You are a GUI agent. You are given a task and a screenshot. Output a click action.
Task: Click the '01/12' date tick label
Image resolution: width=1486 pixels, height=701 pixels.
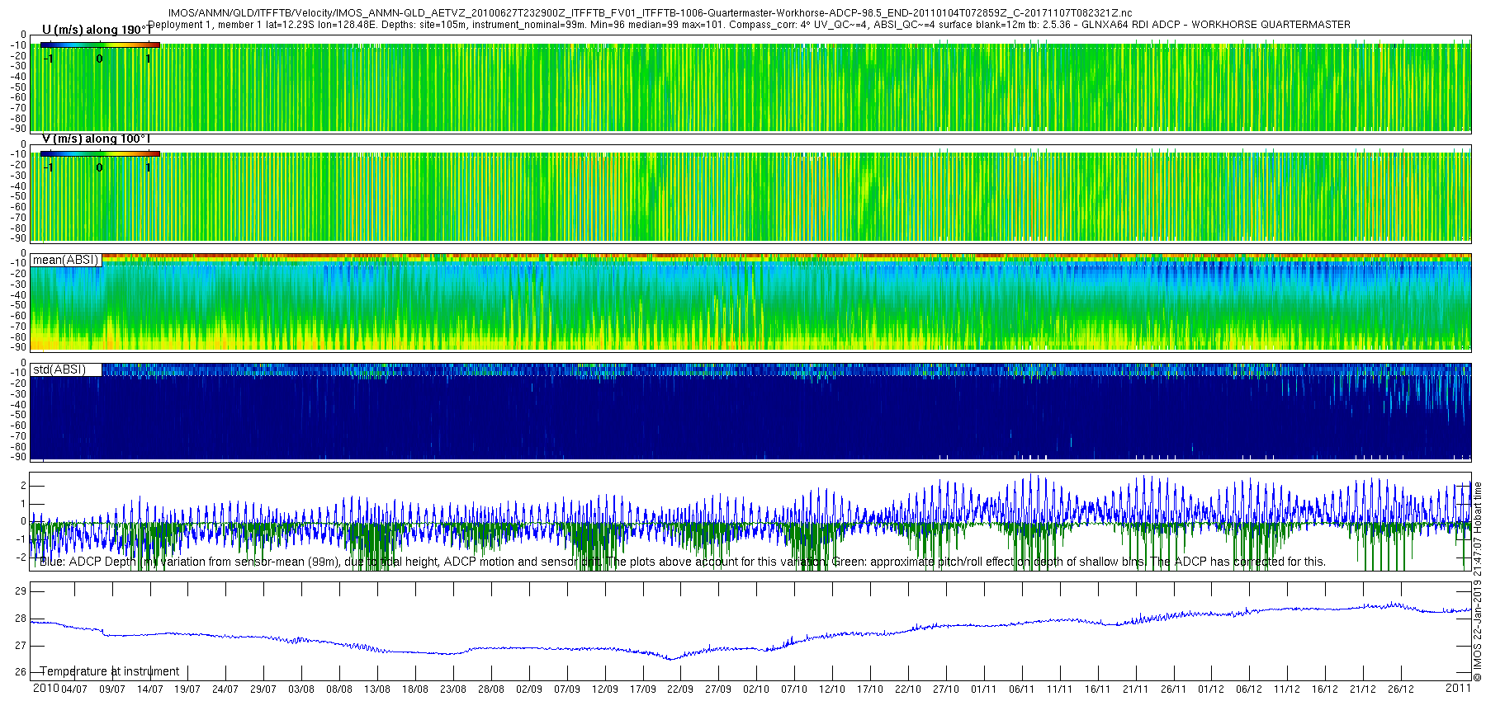click(x=1212, y=689)
